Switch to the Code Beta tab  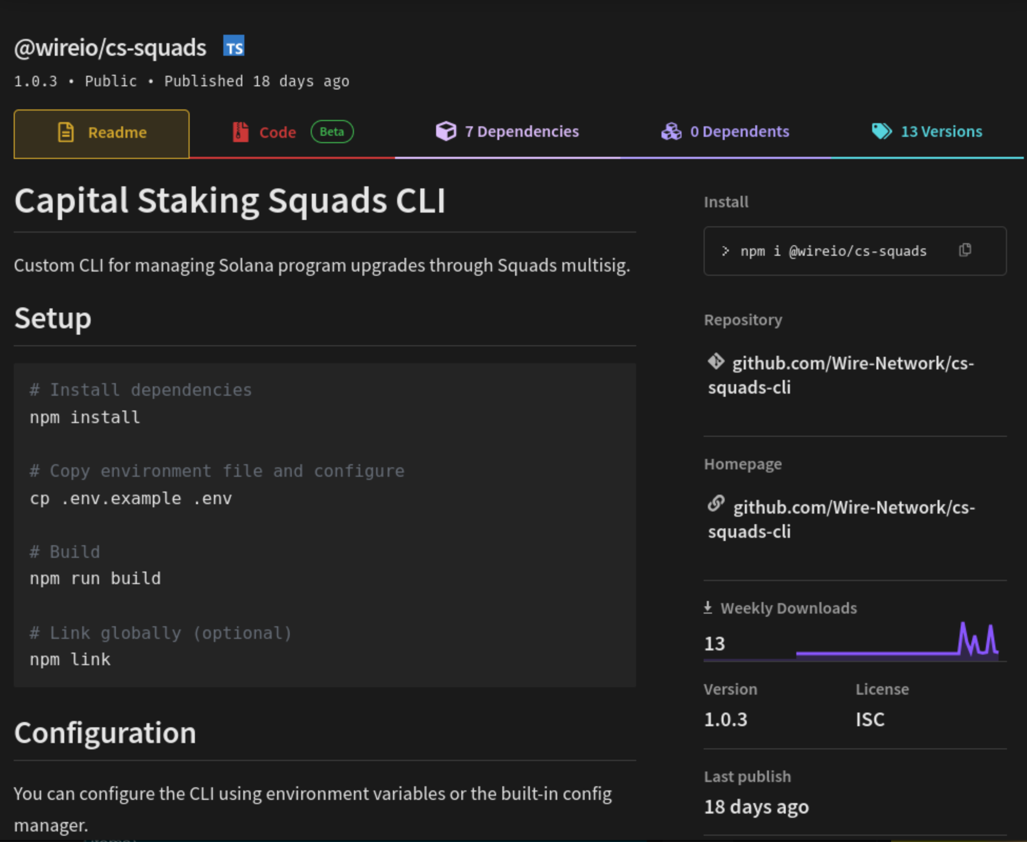pos(278,132)
